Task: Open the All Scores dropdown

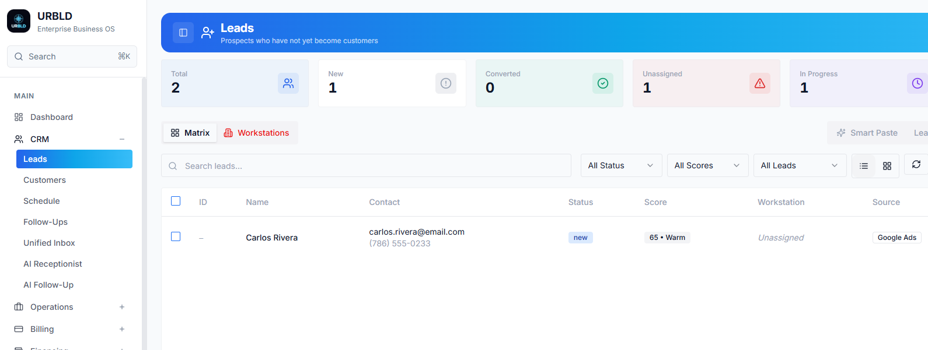Action: pyautogui.click(x=708, y=165)
